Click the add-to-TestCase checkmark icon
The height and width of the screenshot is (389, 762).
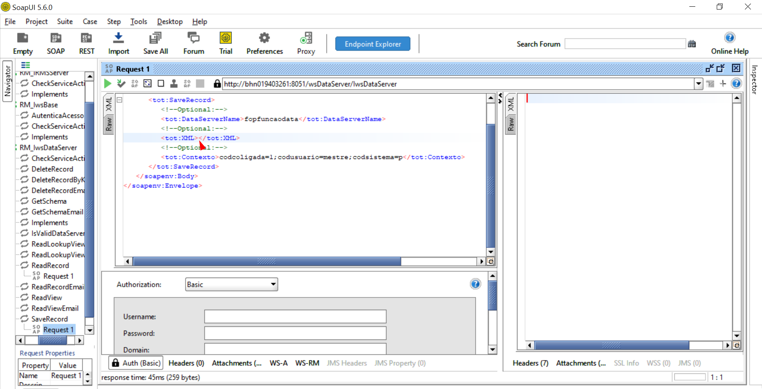[x=122, y=84]
